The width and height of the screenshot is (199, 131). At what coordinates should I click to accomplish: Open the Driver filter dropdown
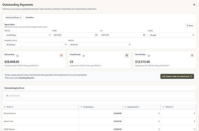coord(99,44)
